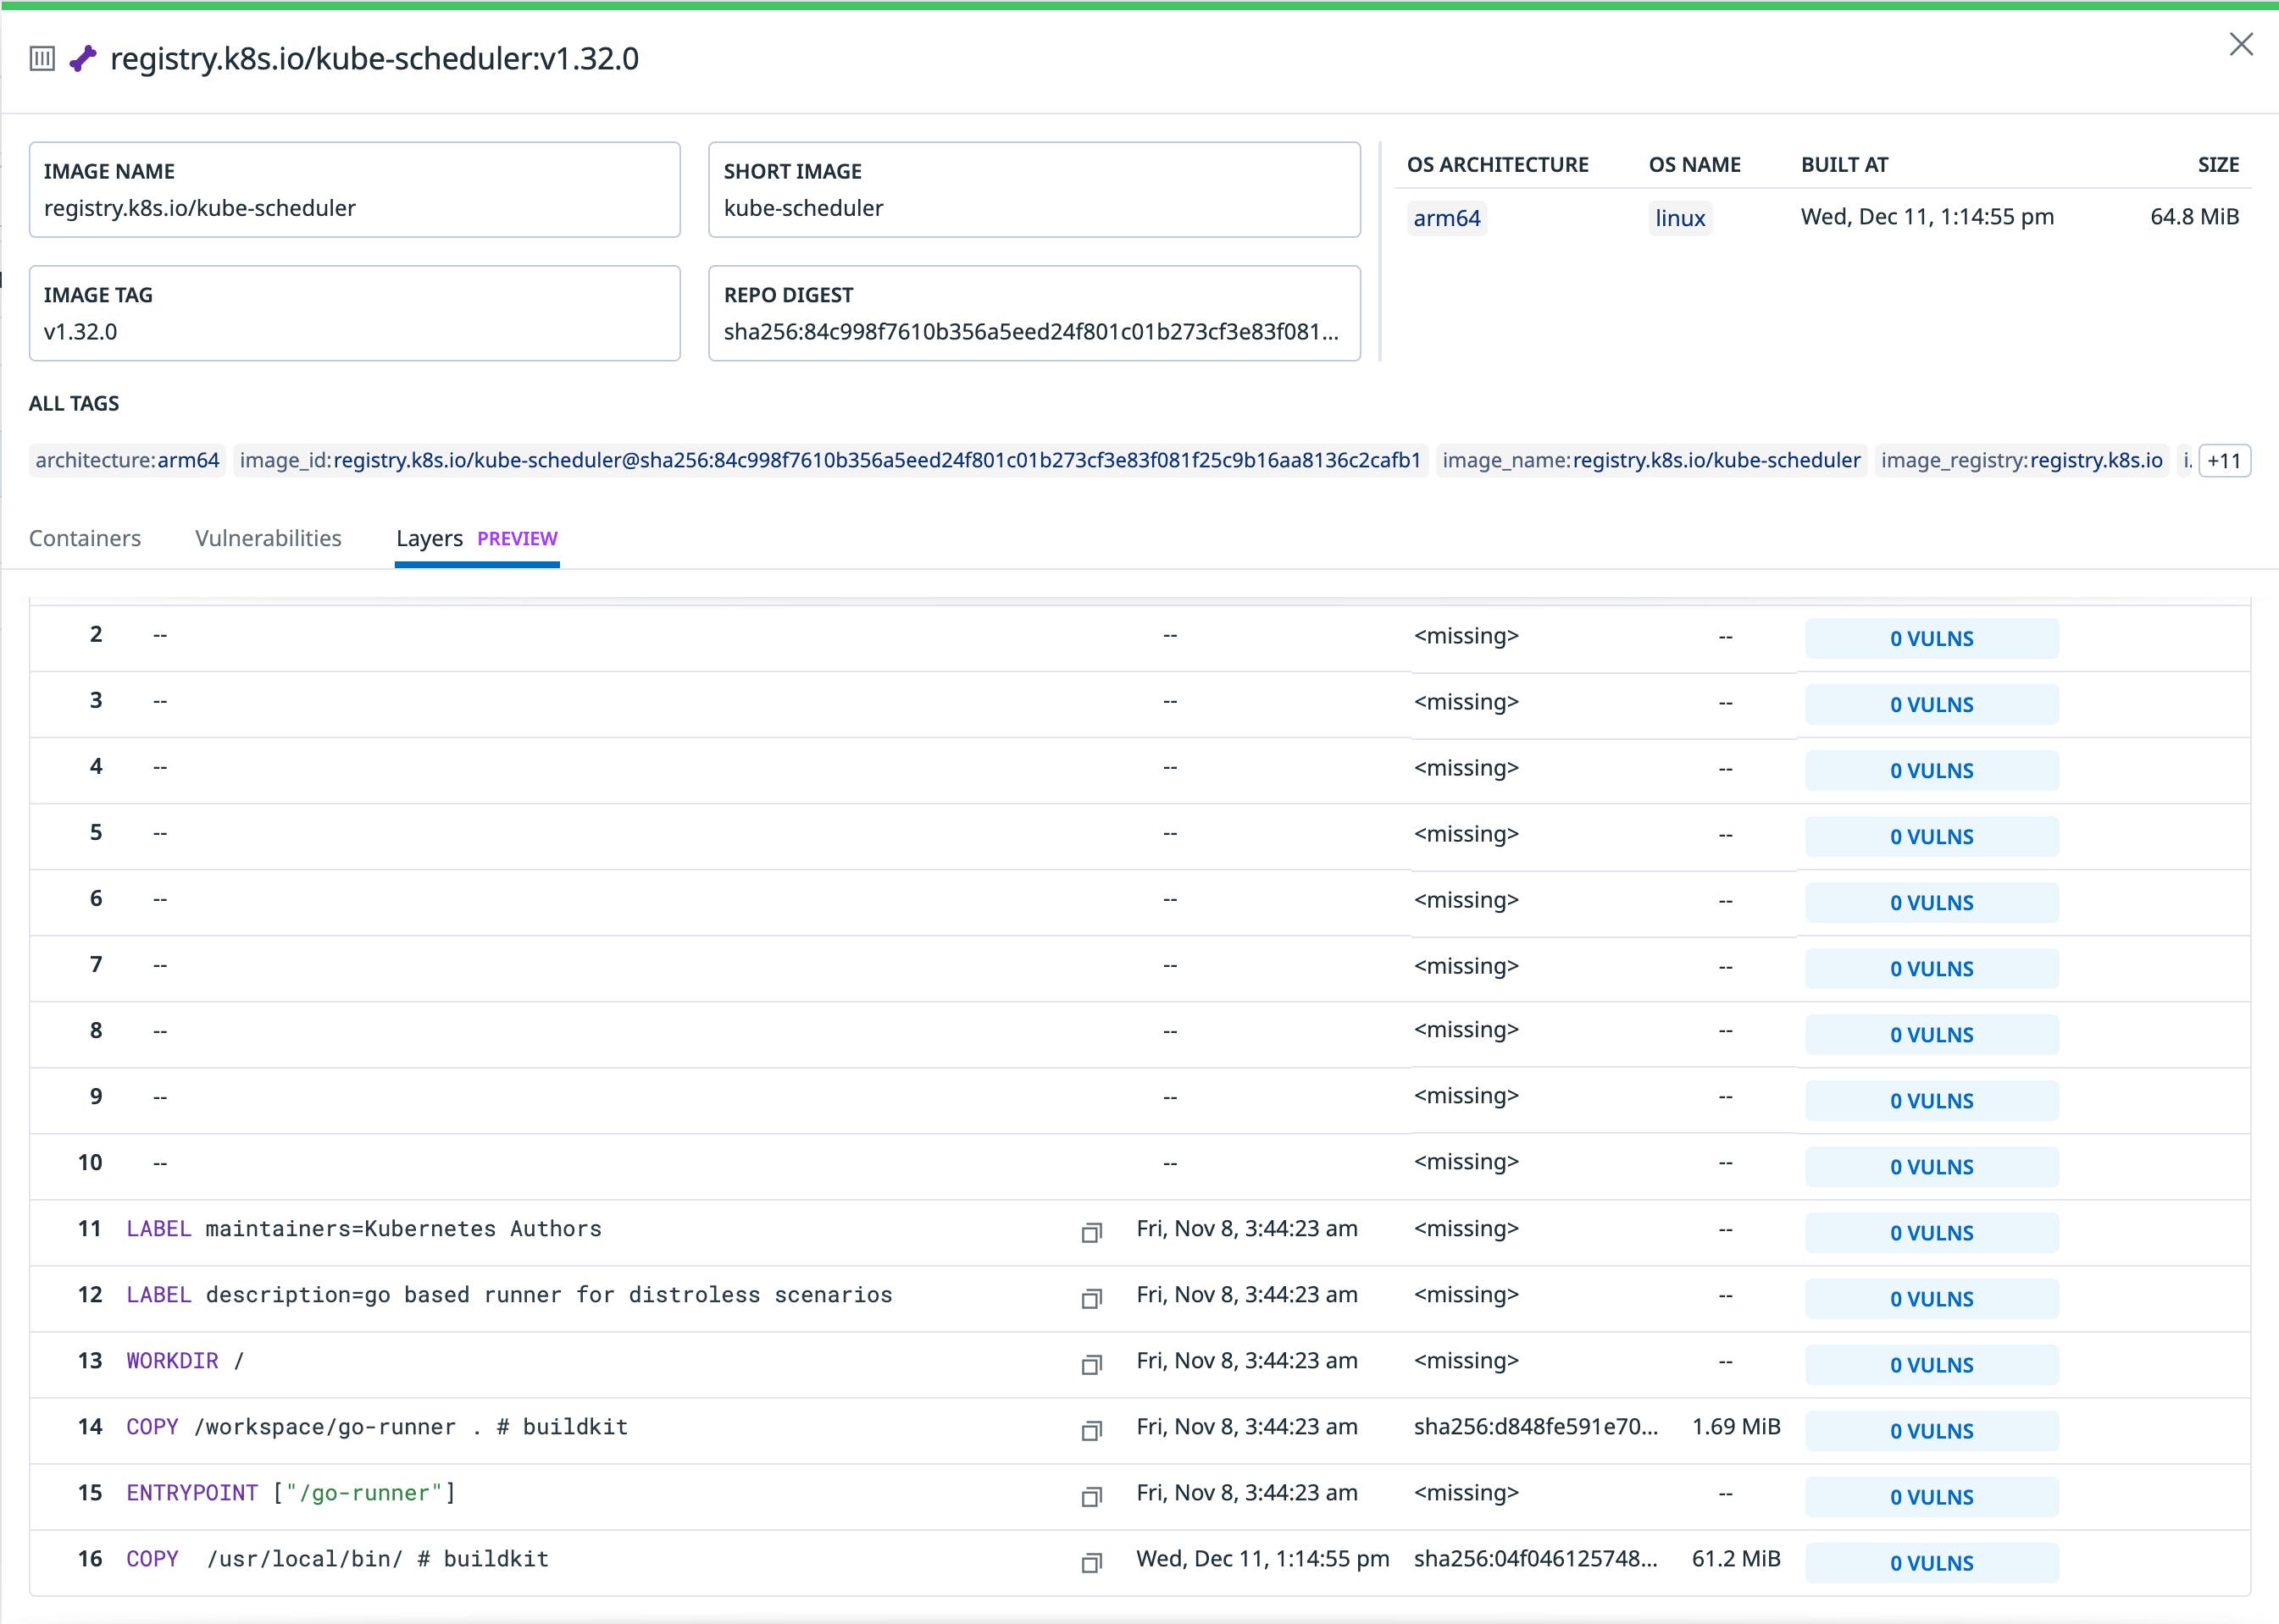Open 0 VULNS for layer 16
Viewport: 2279px width, 1624px height.
coord(1931,1562)
